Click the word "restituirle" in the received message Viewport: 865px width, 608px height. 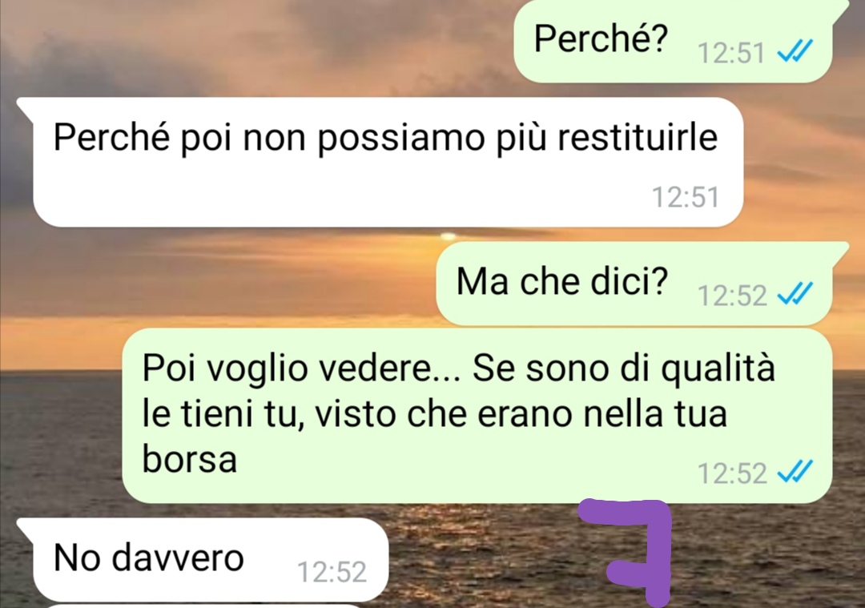pyautogui.click(x=638, y=136)
